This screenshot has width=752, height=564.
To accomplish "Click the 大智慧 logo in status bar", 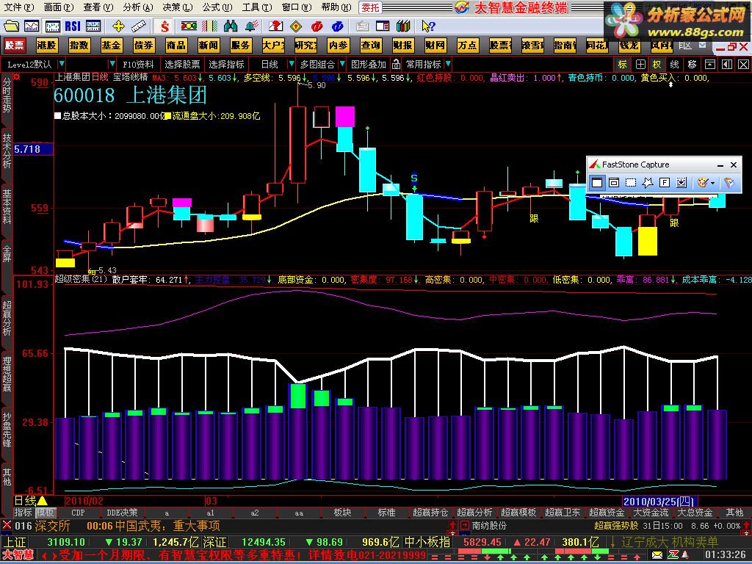I will click(x=18, y=555).
